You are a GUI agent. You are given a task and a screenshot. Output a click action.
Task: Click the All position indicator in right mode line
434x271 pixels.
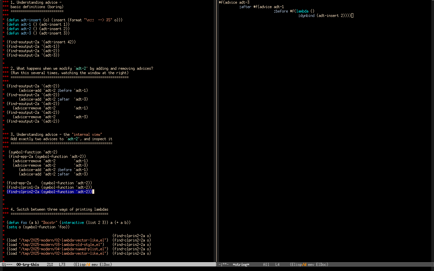point(266,265)
